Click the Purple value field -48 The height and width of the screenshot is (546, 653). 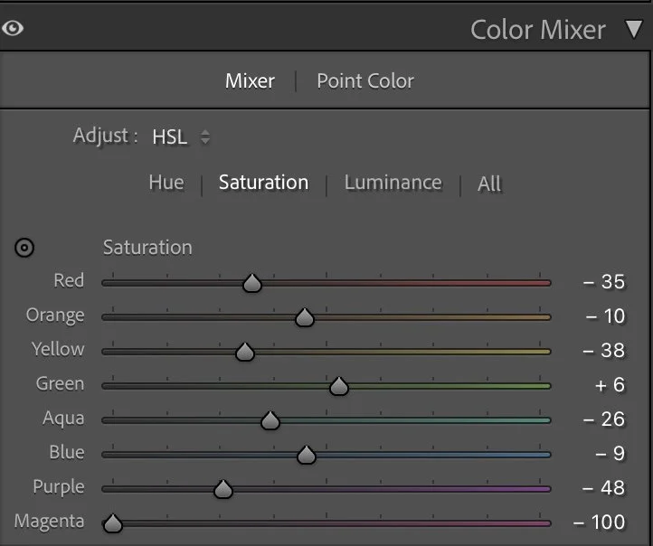pos(604,488)
